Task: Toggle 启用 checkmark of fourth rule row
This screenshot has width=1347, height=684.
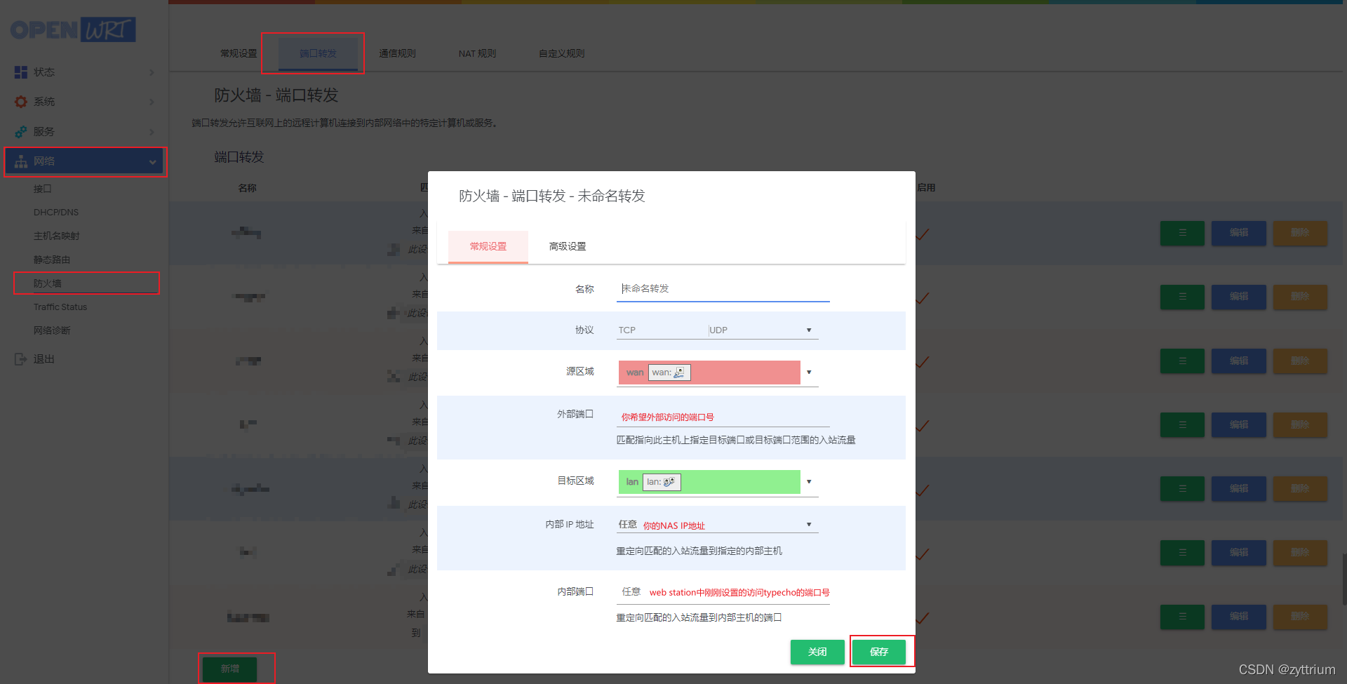Action: click(x=923, y=426)
